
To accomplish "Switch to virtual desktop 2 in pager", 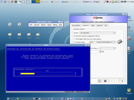I will (24, 2).
